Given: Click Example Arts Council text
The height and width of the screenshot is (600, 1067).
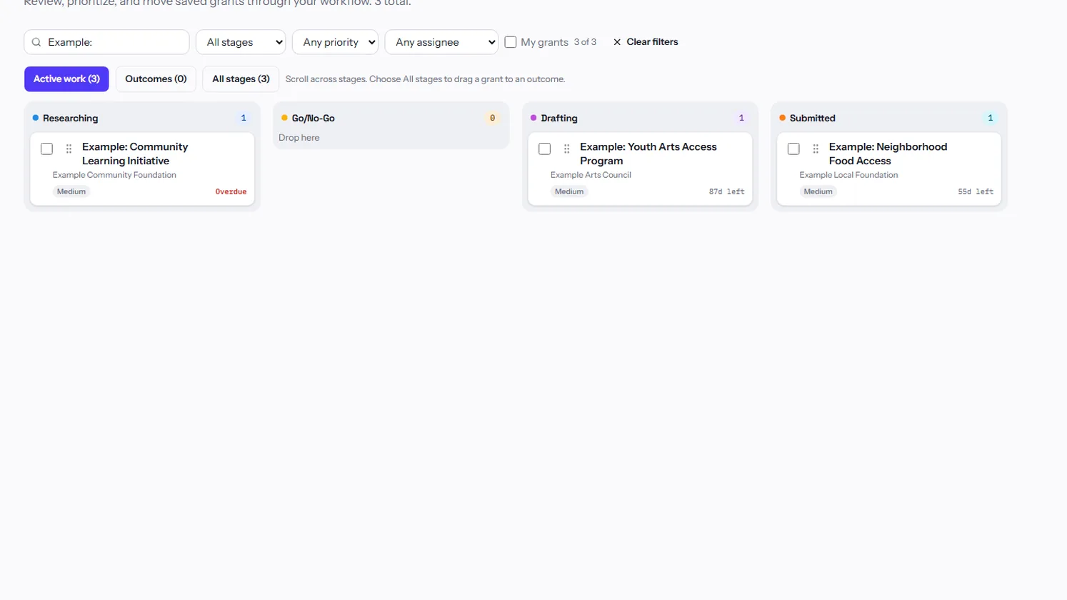Looking at the screenshot, I should 591,175.
